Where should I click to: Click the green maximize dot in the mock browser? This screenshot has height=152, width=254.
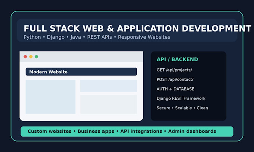coord(37,56)
